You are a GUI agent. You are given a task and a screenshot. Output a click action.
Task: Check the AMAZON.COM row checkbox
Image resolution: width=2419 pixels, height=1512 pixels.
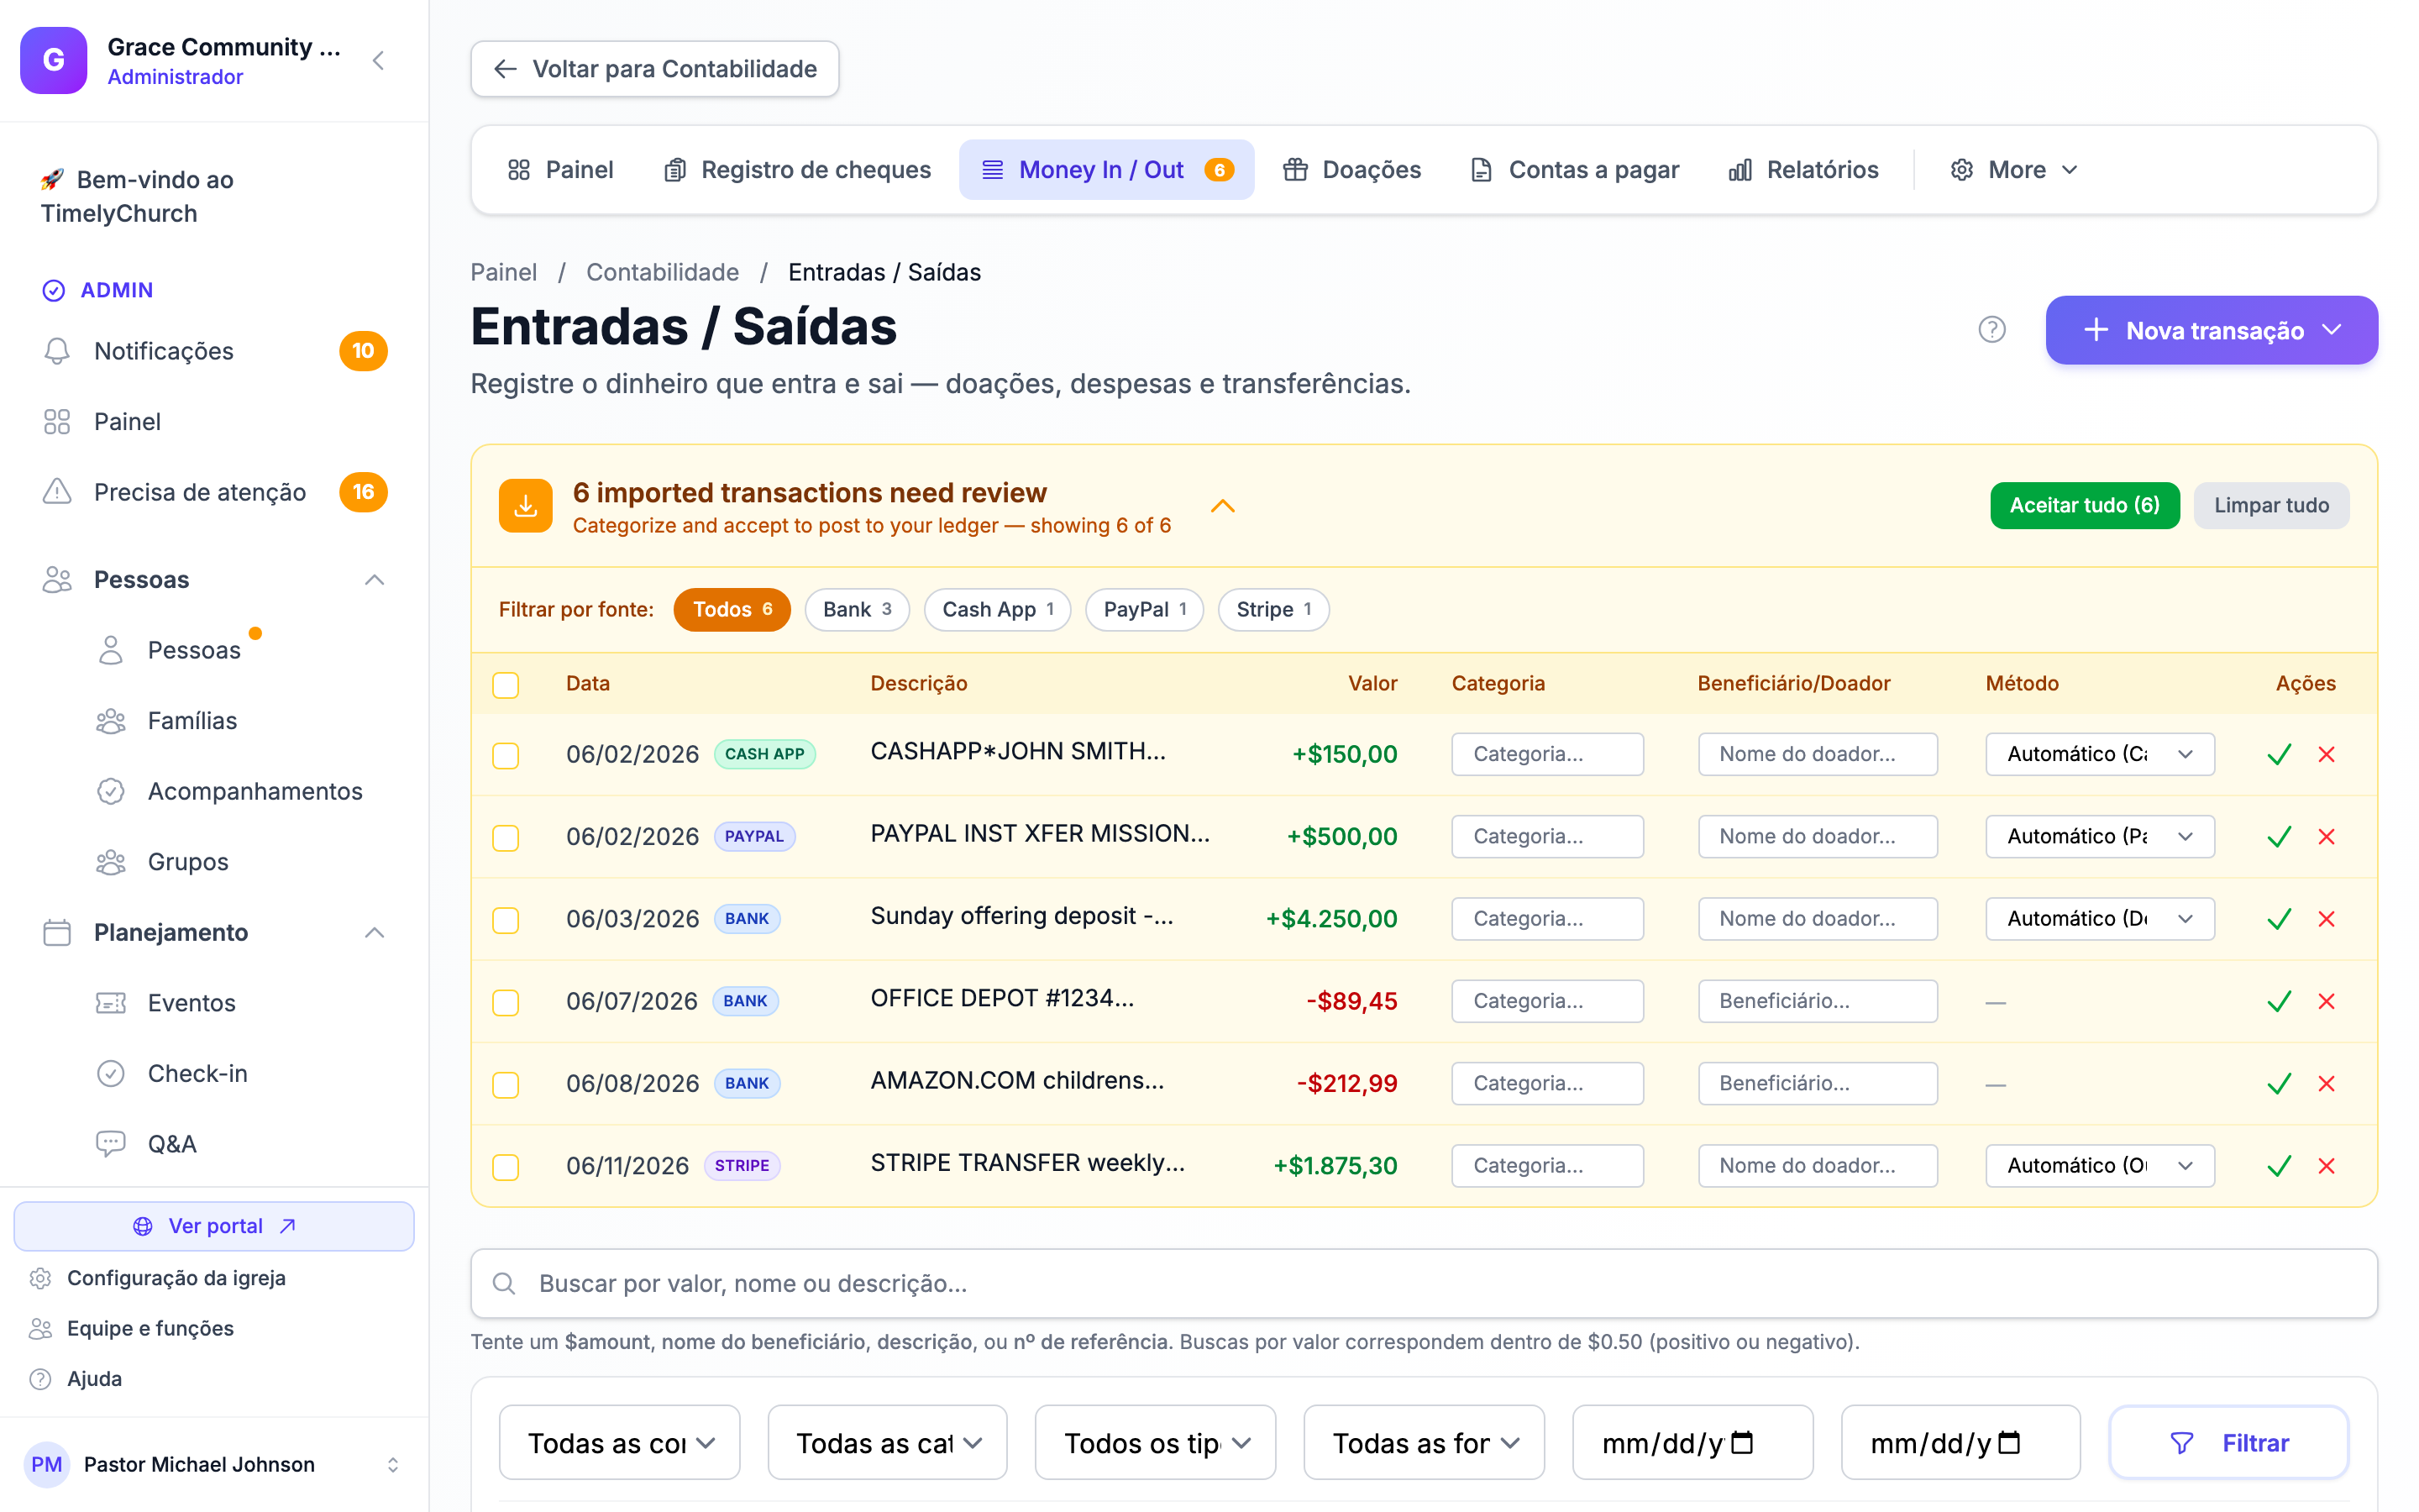tap(506, 1084)
